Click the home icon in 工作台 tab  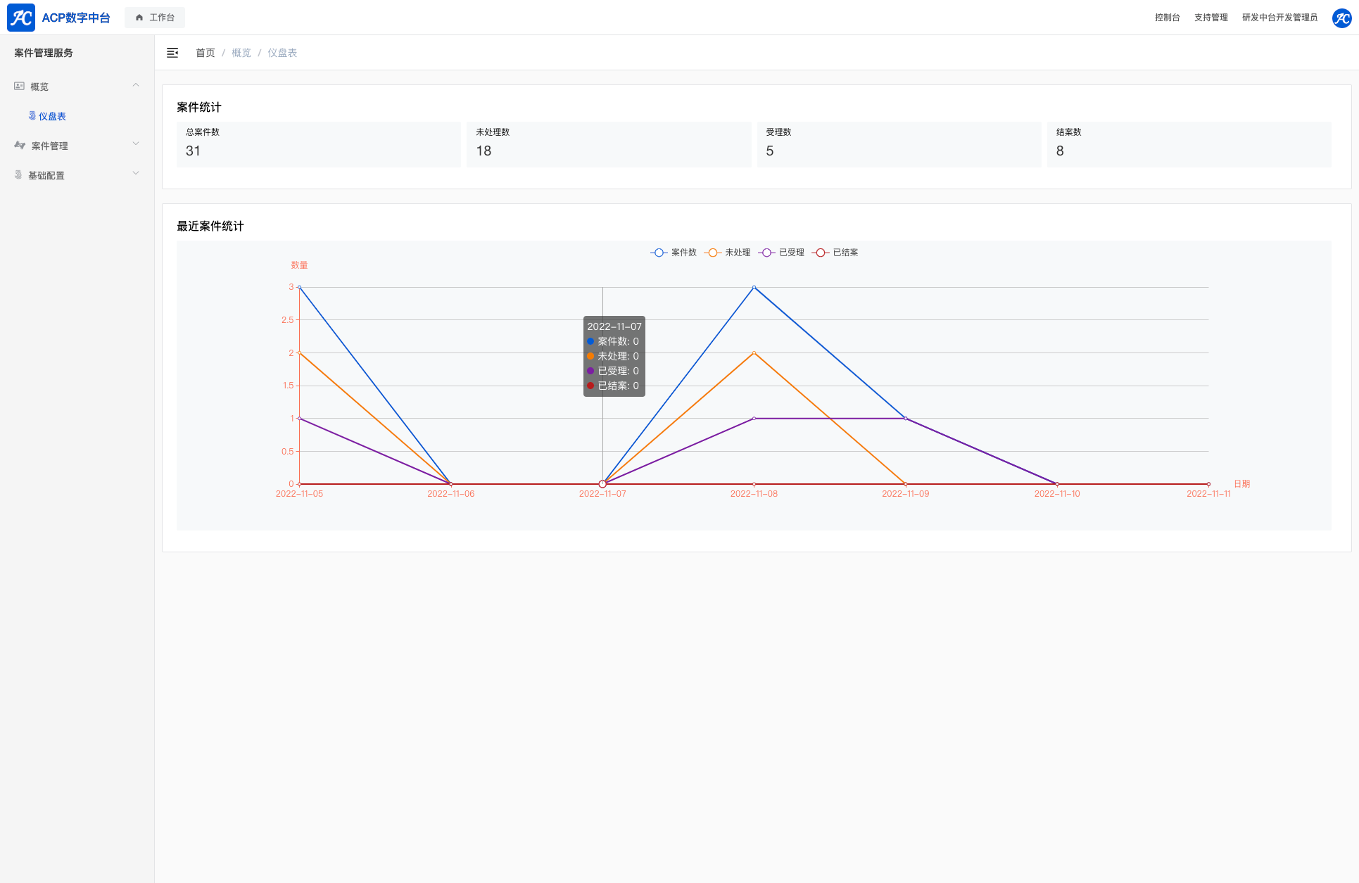139,18
